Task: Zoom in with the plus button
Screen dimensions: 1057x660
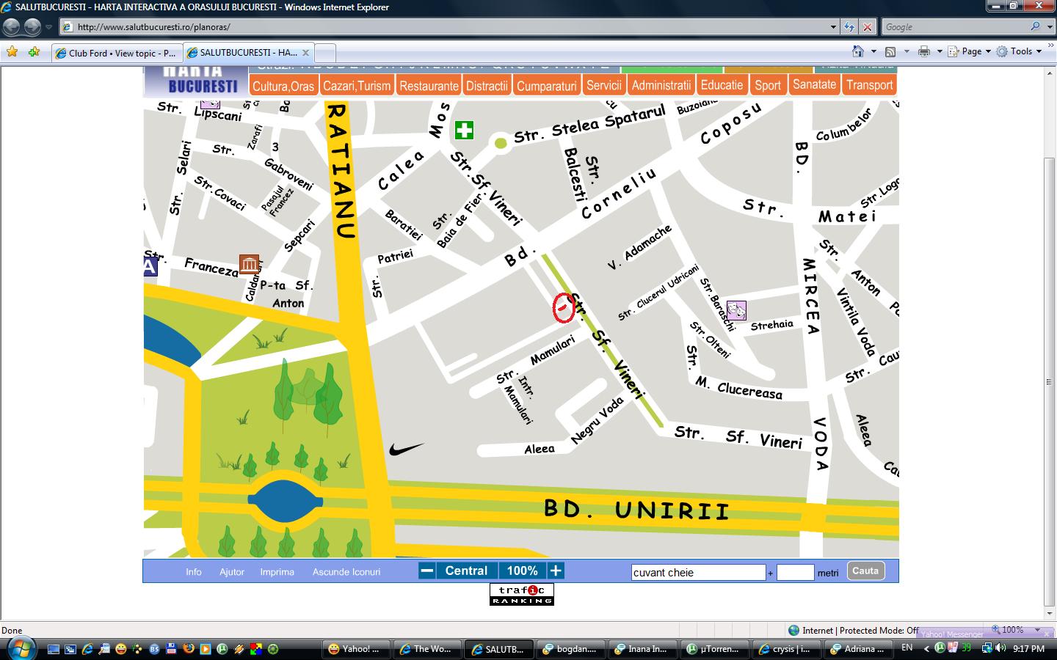Action: [556, 571]
